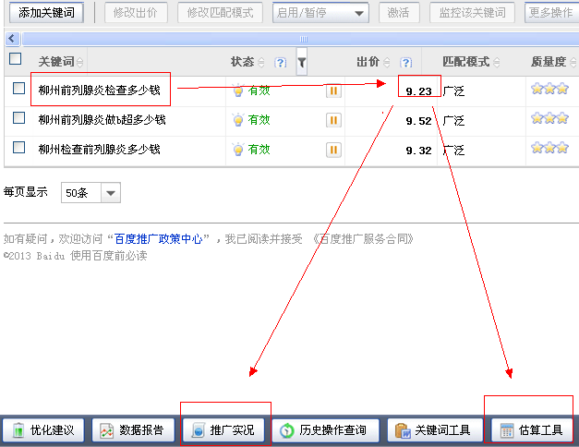The width and height of the screenshot is (579, 447).
Task: Open the 使用百度前必读 link
Action: click(109, 255)
